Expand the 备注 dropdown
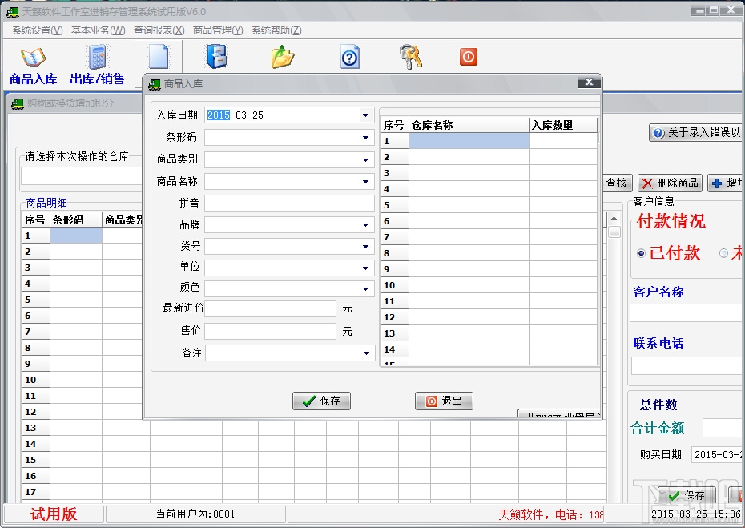Screen dimensions: 745x528 [366, 353]
